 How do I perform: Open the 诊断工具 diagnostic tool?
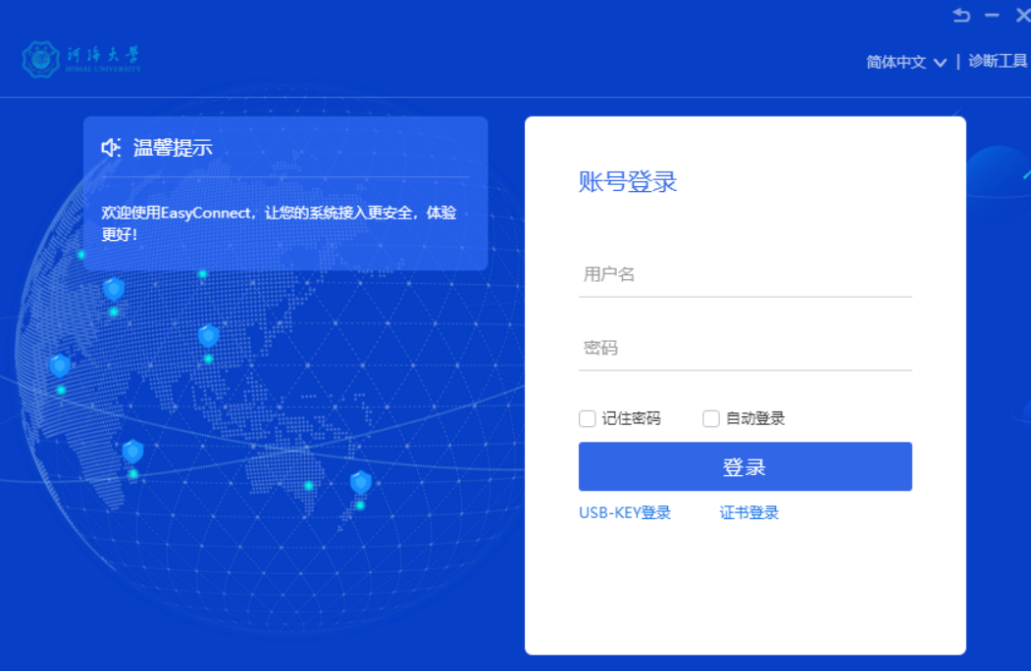(x=998, y=62)
